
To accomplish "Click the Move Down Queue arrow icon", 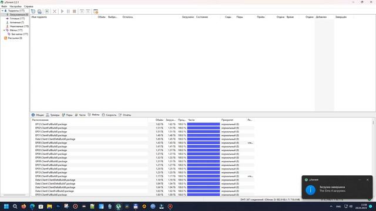I will 88,12.
